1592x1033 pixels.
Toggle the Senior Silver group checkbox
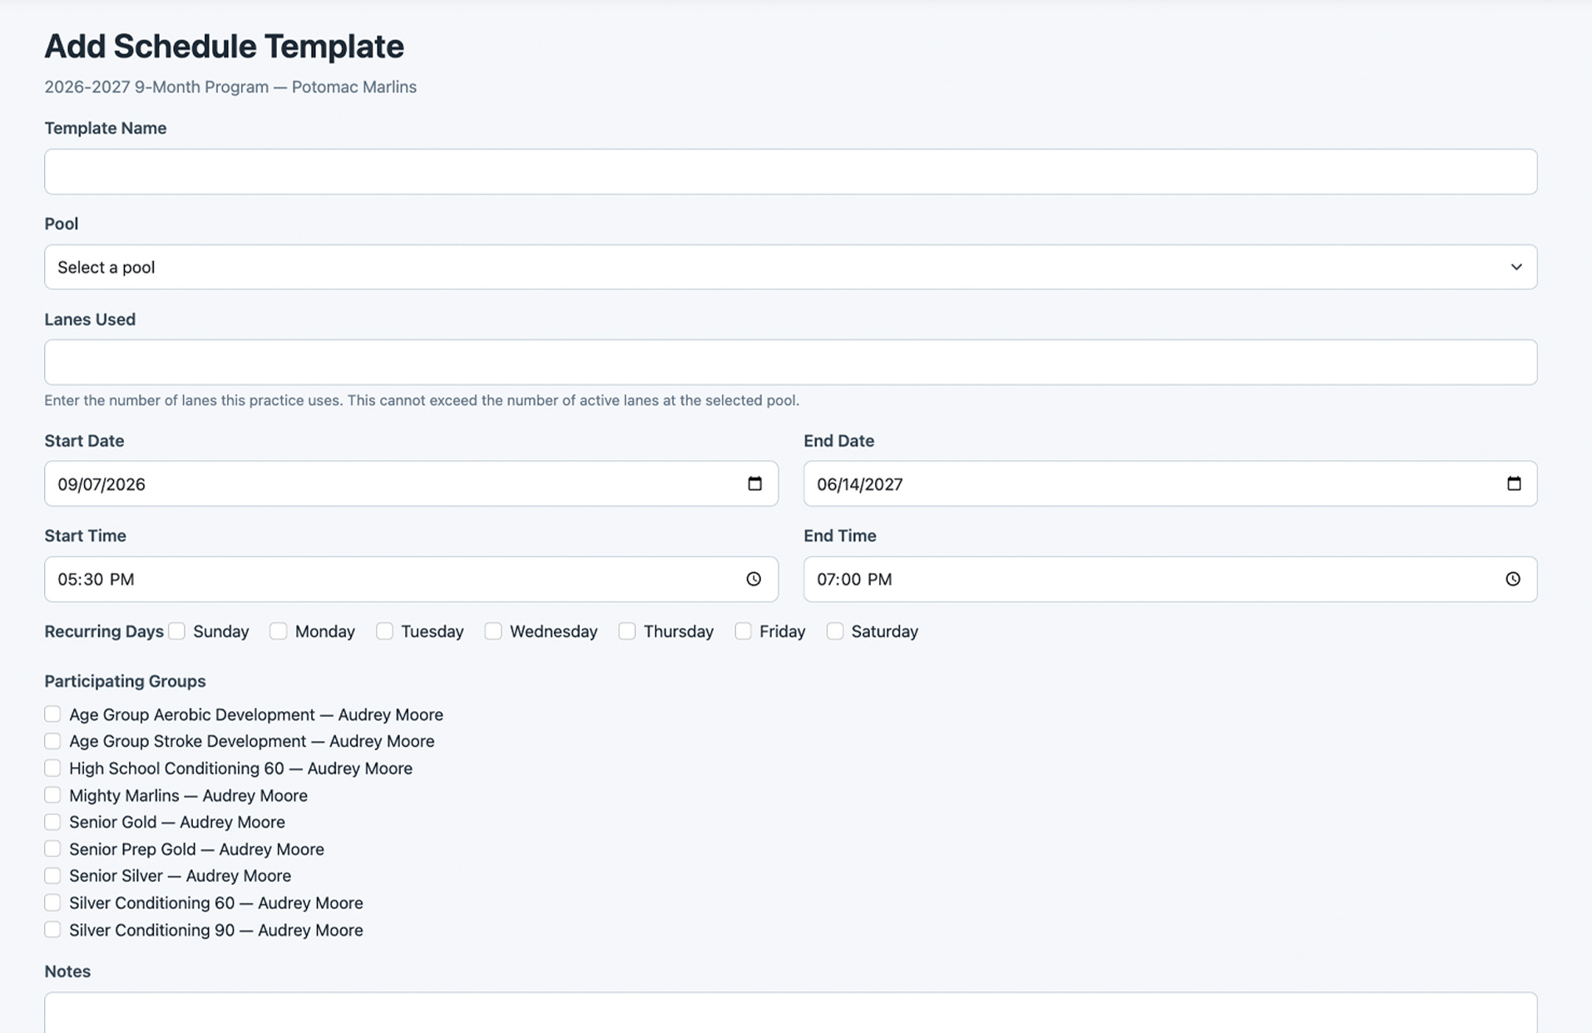pos(52,876)
